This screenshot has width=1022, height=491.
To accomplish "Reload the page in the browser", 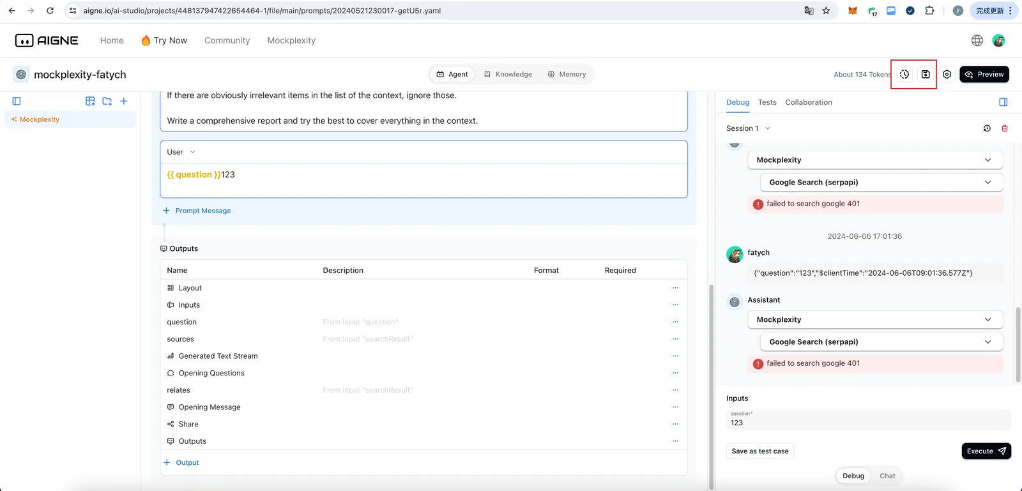I will (x=50, y=11).
